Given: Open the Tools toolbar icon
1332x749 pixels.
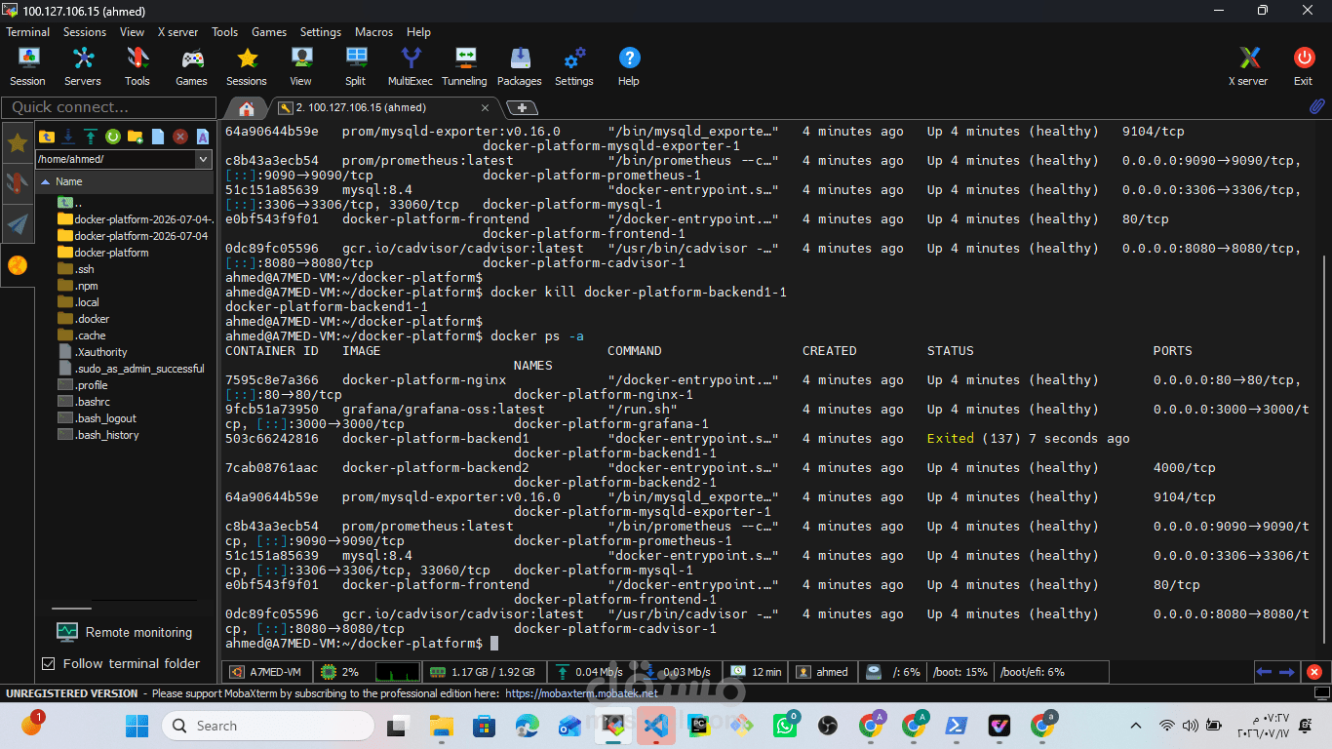Looking at the screenshot, I should tap(137, 66).
